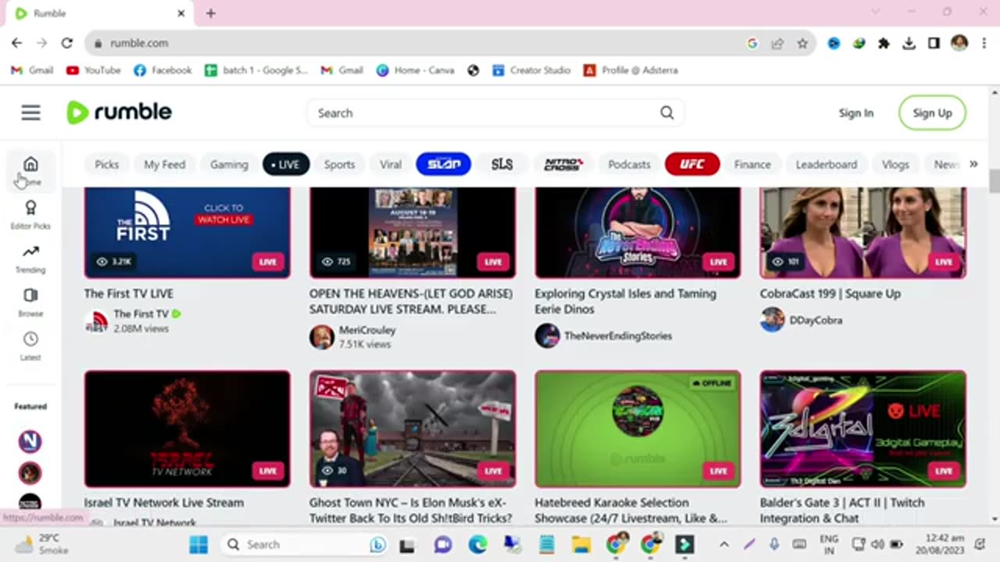Screen dimensions: 1000x562
Task: Toggle the browser side panel icon
Action: (x=934, y=44)
